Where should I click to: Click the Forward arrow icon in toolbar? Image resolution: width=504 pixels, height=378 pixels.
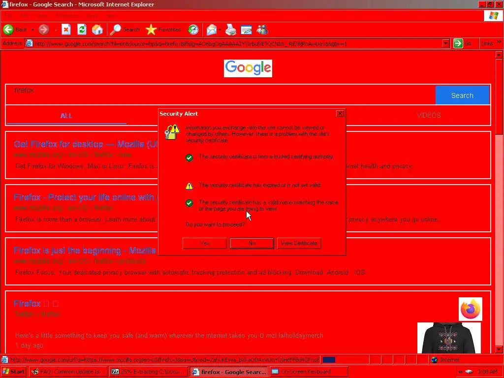click(44, 30)
